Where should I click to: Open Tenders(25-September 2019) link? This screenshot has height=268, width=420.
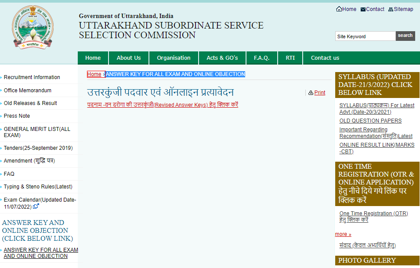(38, 148)
